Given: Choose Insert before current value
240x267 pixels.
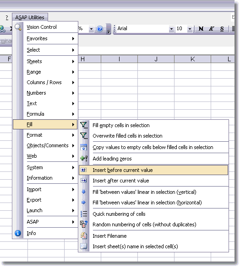Looking at the screenshot, I should 153,170.
